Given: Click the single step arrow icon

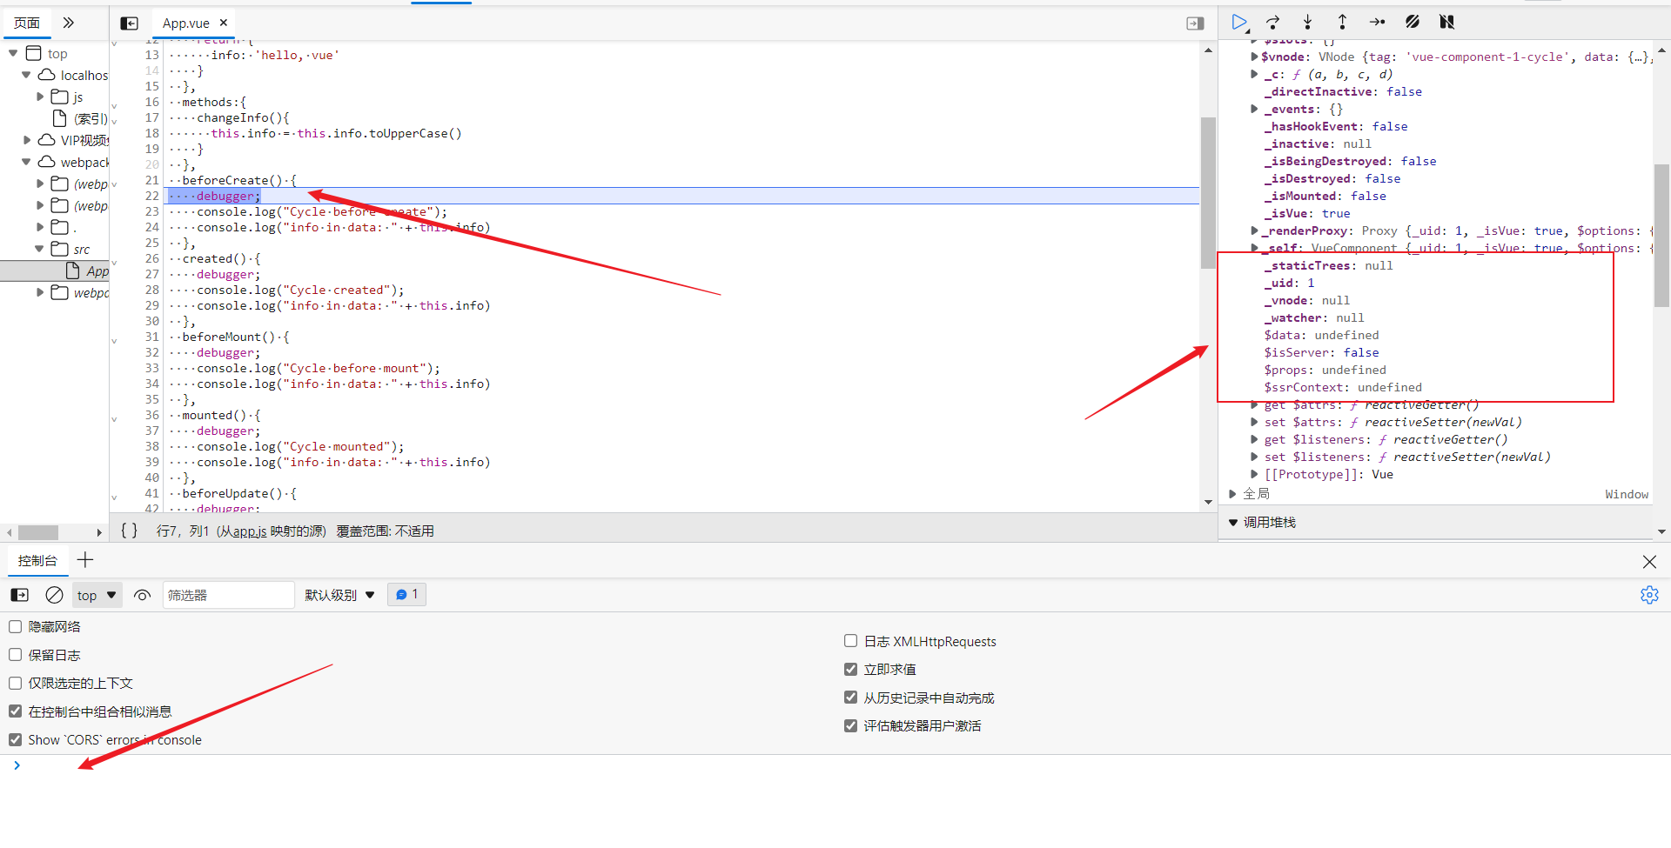Looking at the screenshot, I should [1377, 23].
